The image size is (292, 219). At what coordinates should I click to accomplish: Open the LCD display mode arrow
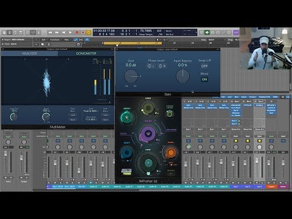pyautogui.click(x=196, y=32)
